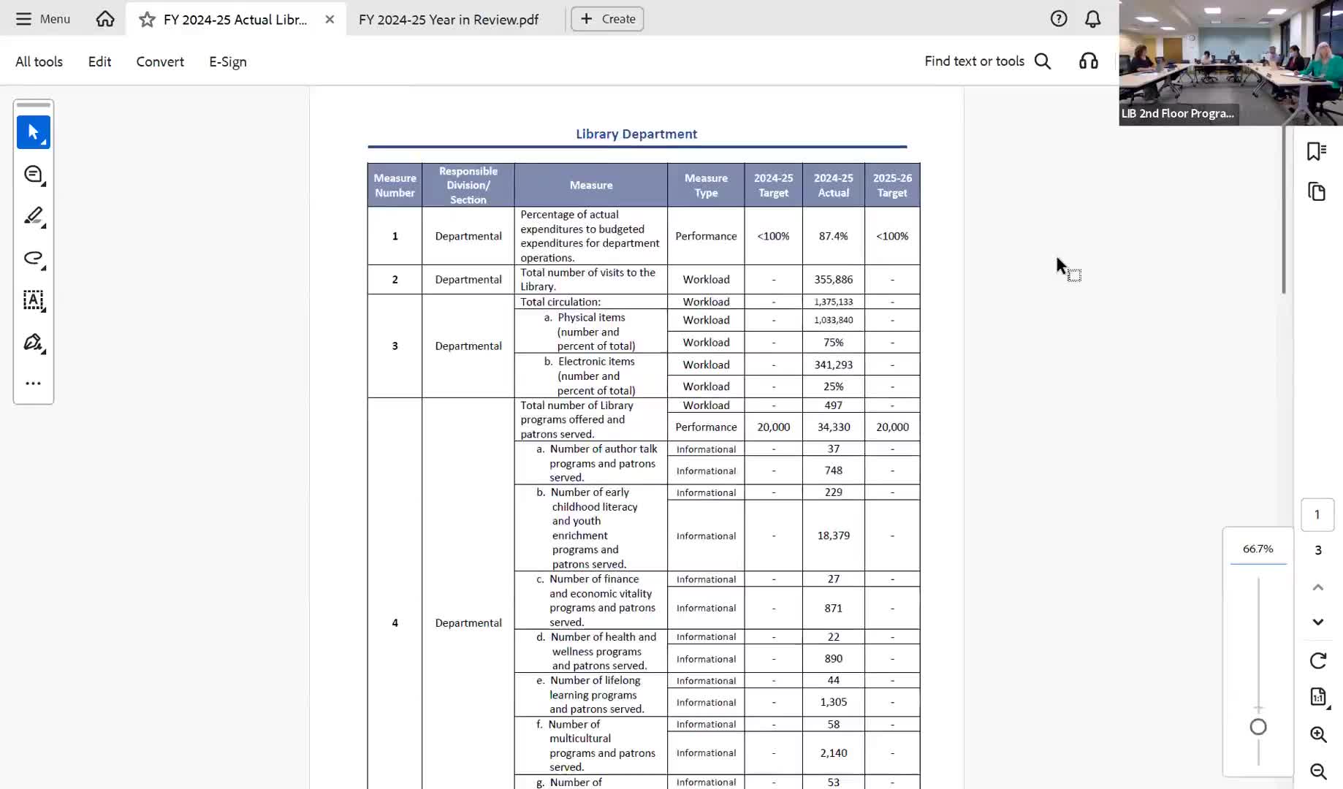Click the Create button
1343x789 pixels.
coord(607,19)
